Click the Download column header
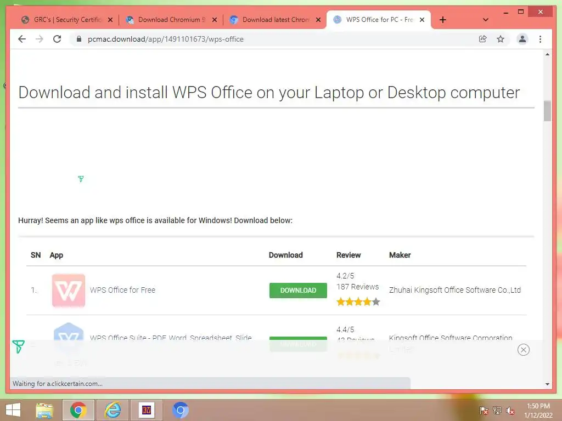Viewport: 562px width, 421px height. 285,255
